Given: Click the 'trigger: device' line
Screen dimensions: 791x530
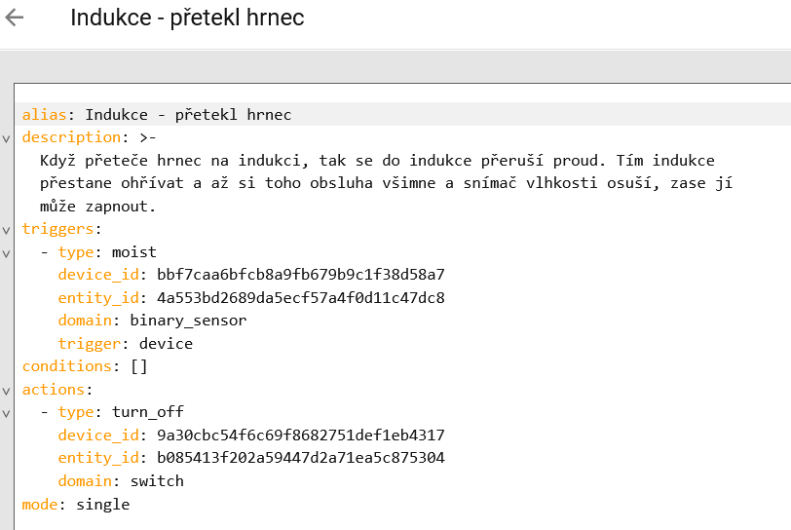Looking at the screenshot, I should click(125, 343).
